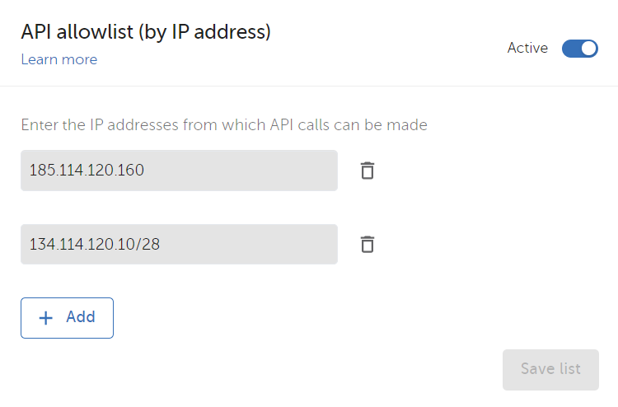Viewport: 618px width, 407px height.
Task: Open the Learn more link
Action: pos(59,59)
